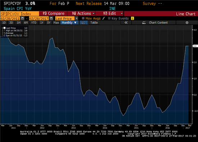The width and height of the screenshot is (198, 142).
Task: Click the SPIPCYOY ticker text in header
Action: (x=12, y=4)
